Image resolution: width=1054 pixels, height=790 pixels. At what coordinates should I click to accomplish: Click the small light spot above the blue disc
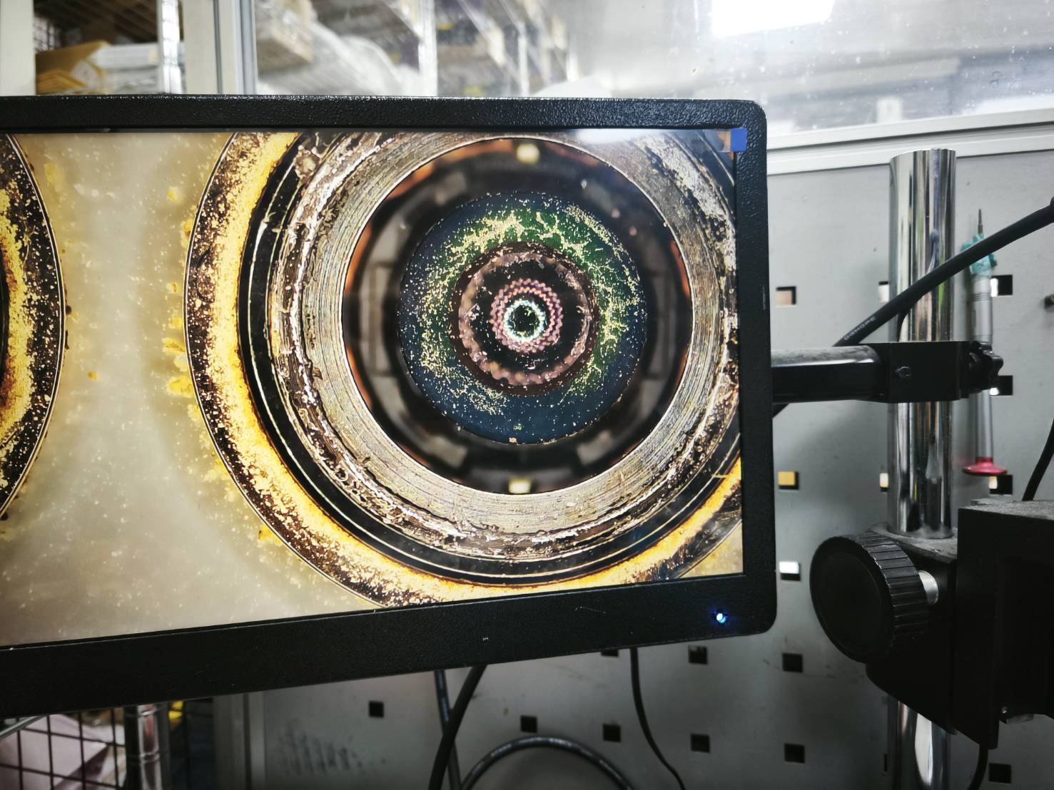(527, 151)
